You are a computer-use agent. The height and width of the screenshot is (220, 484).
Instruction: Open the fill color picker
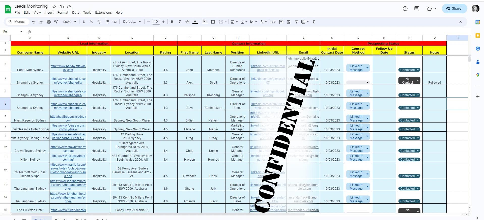coord(205,22)
